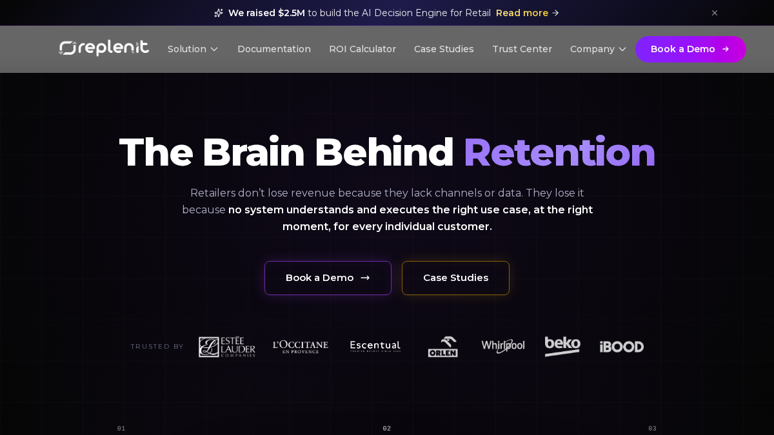The image size is (774, 435).
Task: Open the ROI Calculator
Action: [x=362, y=49]
